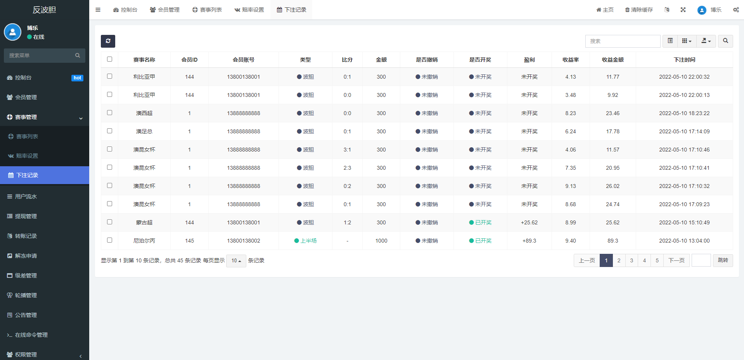This screenshot has width=744, height=360.
Task: Check the row checkbox for 蒙古超
Action: click(109, 222)
